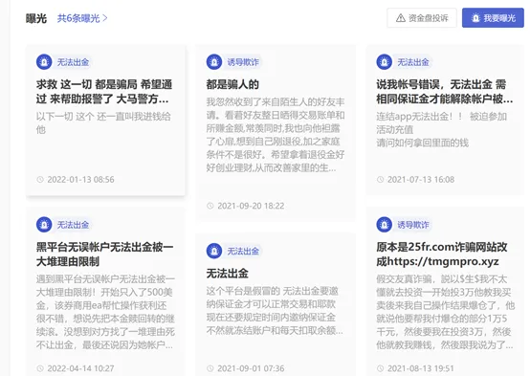Click timestamp 2021-07-13 16:08
Viewport: 530px width, 376px height.
click(421, 180)
